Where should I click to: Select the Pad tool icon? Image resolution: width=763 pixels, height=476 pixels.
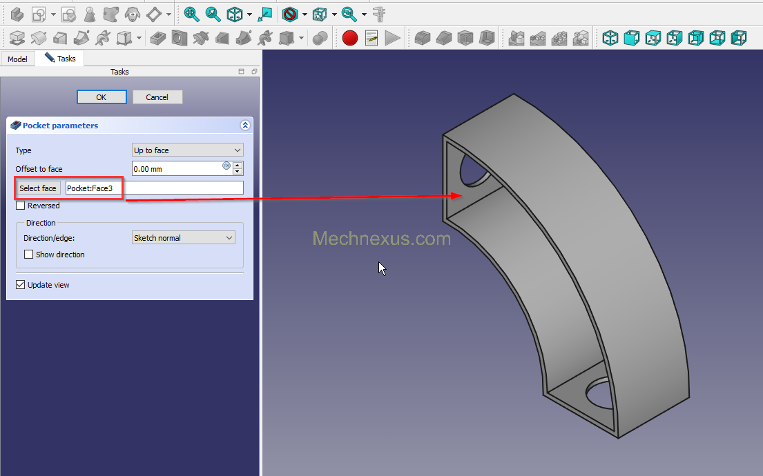(x=17, y=38)
